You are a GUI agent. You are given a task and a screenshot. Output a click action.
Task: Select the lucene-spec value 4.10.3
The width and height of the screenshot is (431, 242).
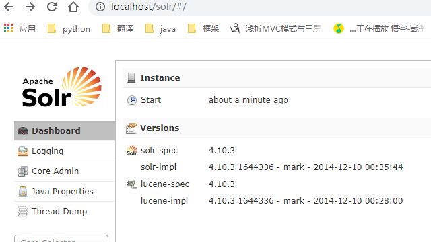click(x=222, y=184)
